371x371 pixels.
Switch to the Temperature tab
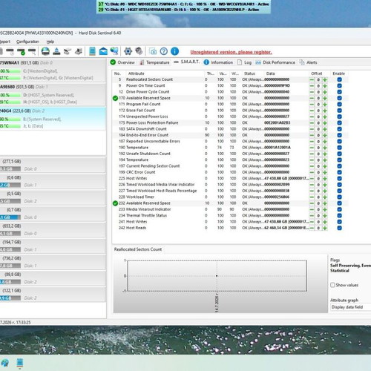click(x=154, y=62)
